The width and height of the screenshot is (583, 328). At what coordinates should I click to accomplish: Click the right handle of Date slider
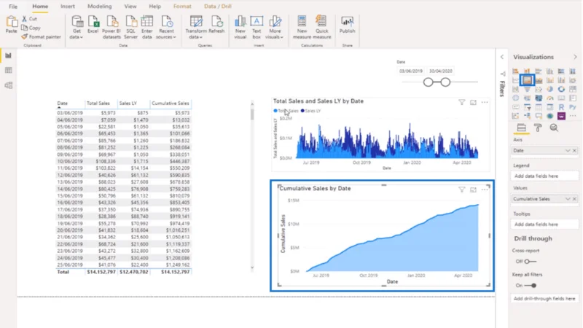tap(445, 82)
